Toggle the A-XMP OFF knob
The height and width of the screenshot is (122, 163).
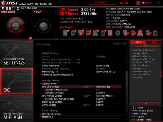[x=43, y=26]
